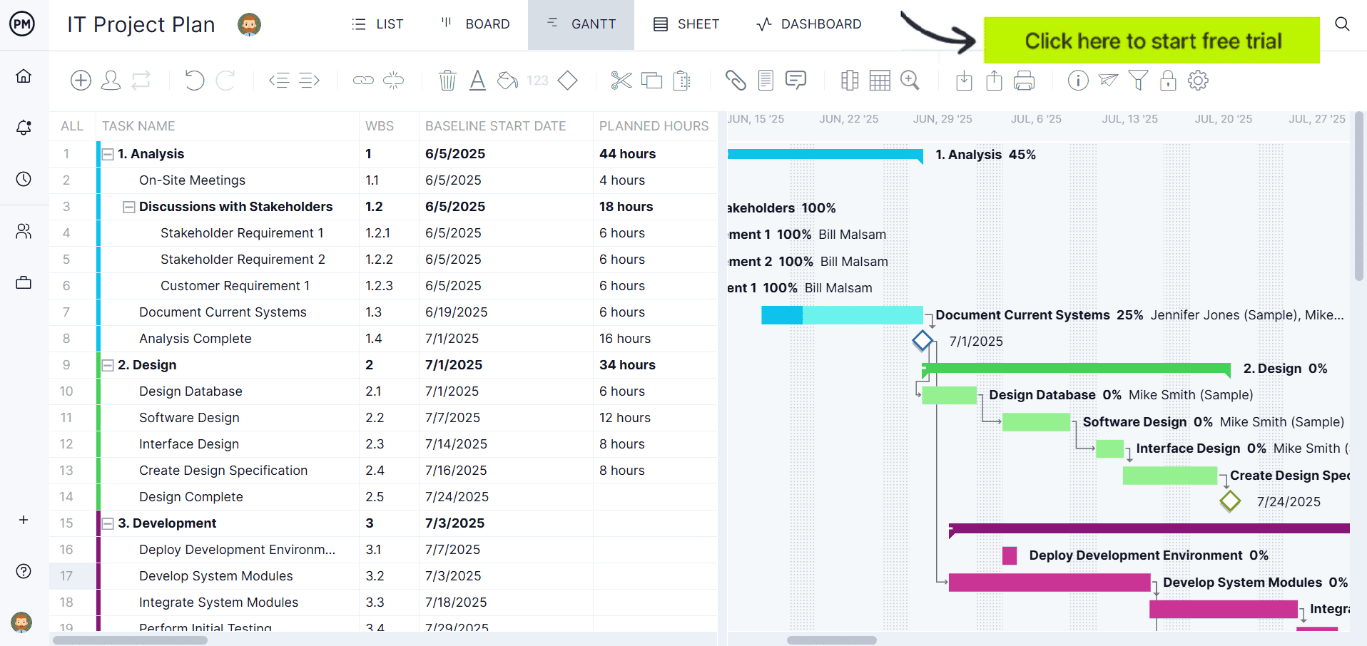Collapse the 2. Design section

pyautogui.click(x=107, y=364)
